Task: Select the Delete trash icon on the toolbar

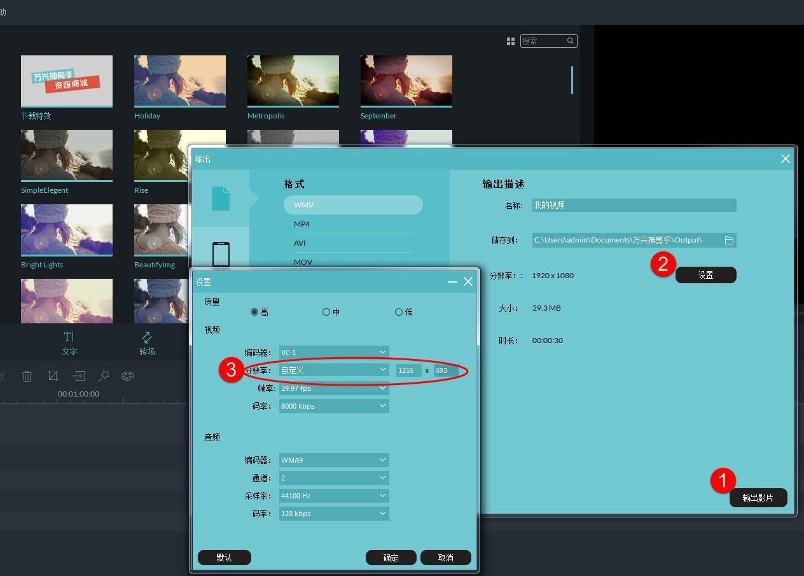Action: pos(27,376)
